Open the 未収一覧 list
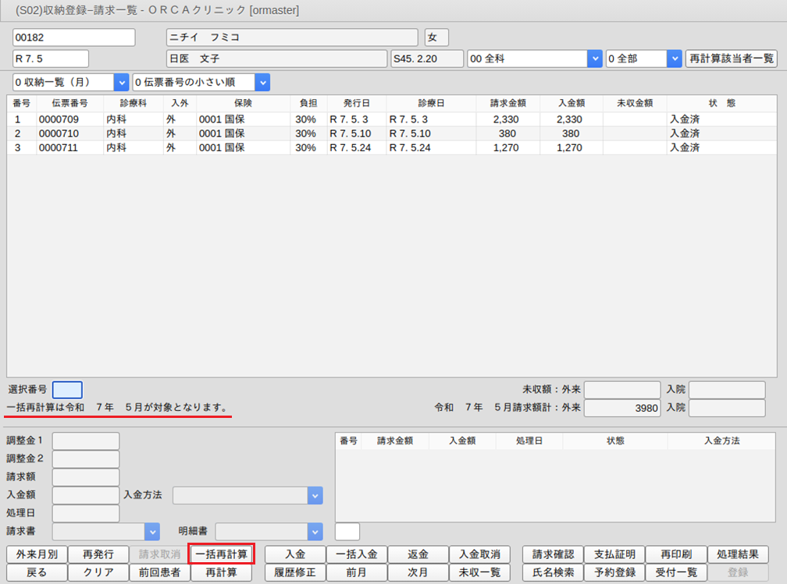The width and height of the screenshot is (787, 584). coord(479,572)
